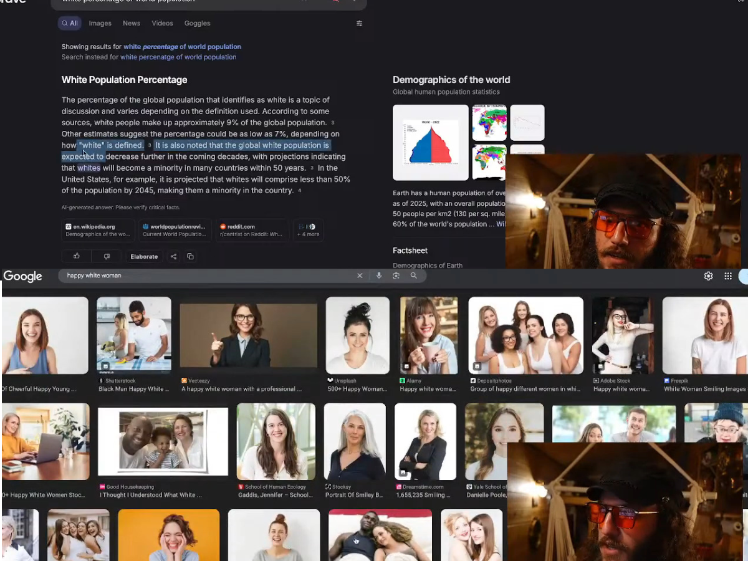Click the thumbs down on the AI answer
Image resolution: width=748 pixels, height=561 pixels.
(x=107, y=256)
